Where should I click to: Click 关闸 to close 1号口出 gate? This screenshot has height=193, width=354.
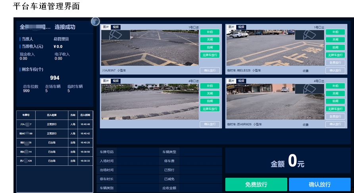(x=335, y=40)
